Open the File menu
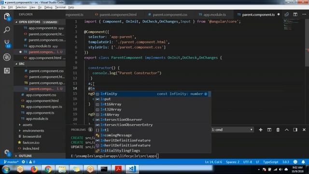The image size is (309, 174). 3,7
